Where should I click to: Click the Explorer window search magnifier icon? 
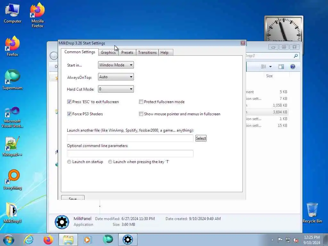coord(296,56)
